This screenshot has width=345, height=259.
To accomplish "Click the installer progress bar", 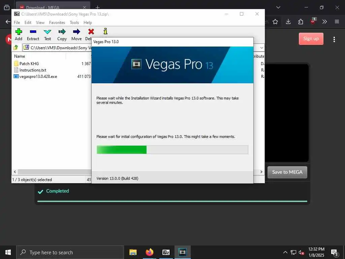I will click(x=172, y=150).
